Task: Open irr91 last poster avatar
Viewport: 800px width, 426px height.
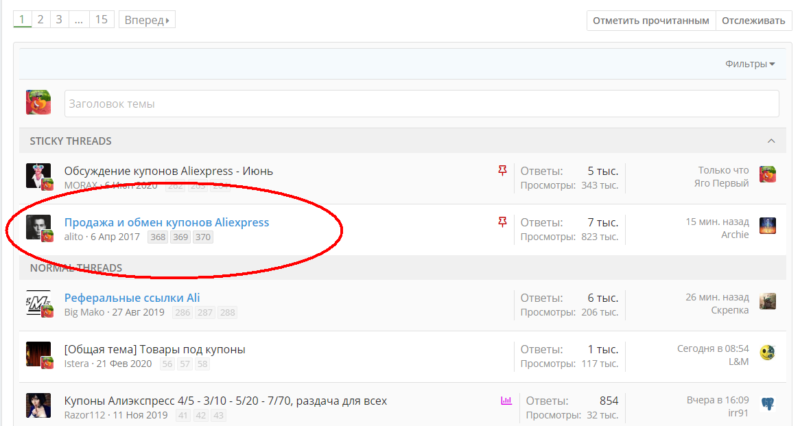Action: (x=767, y=404)
